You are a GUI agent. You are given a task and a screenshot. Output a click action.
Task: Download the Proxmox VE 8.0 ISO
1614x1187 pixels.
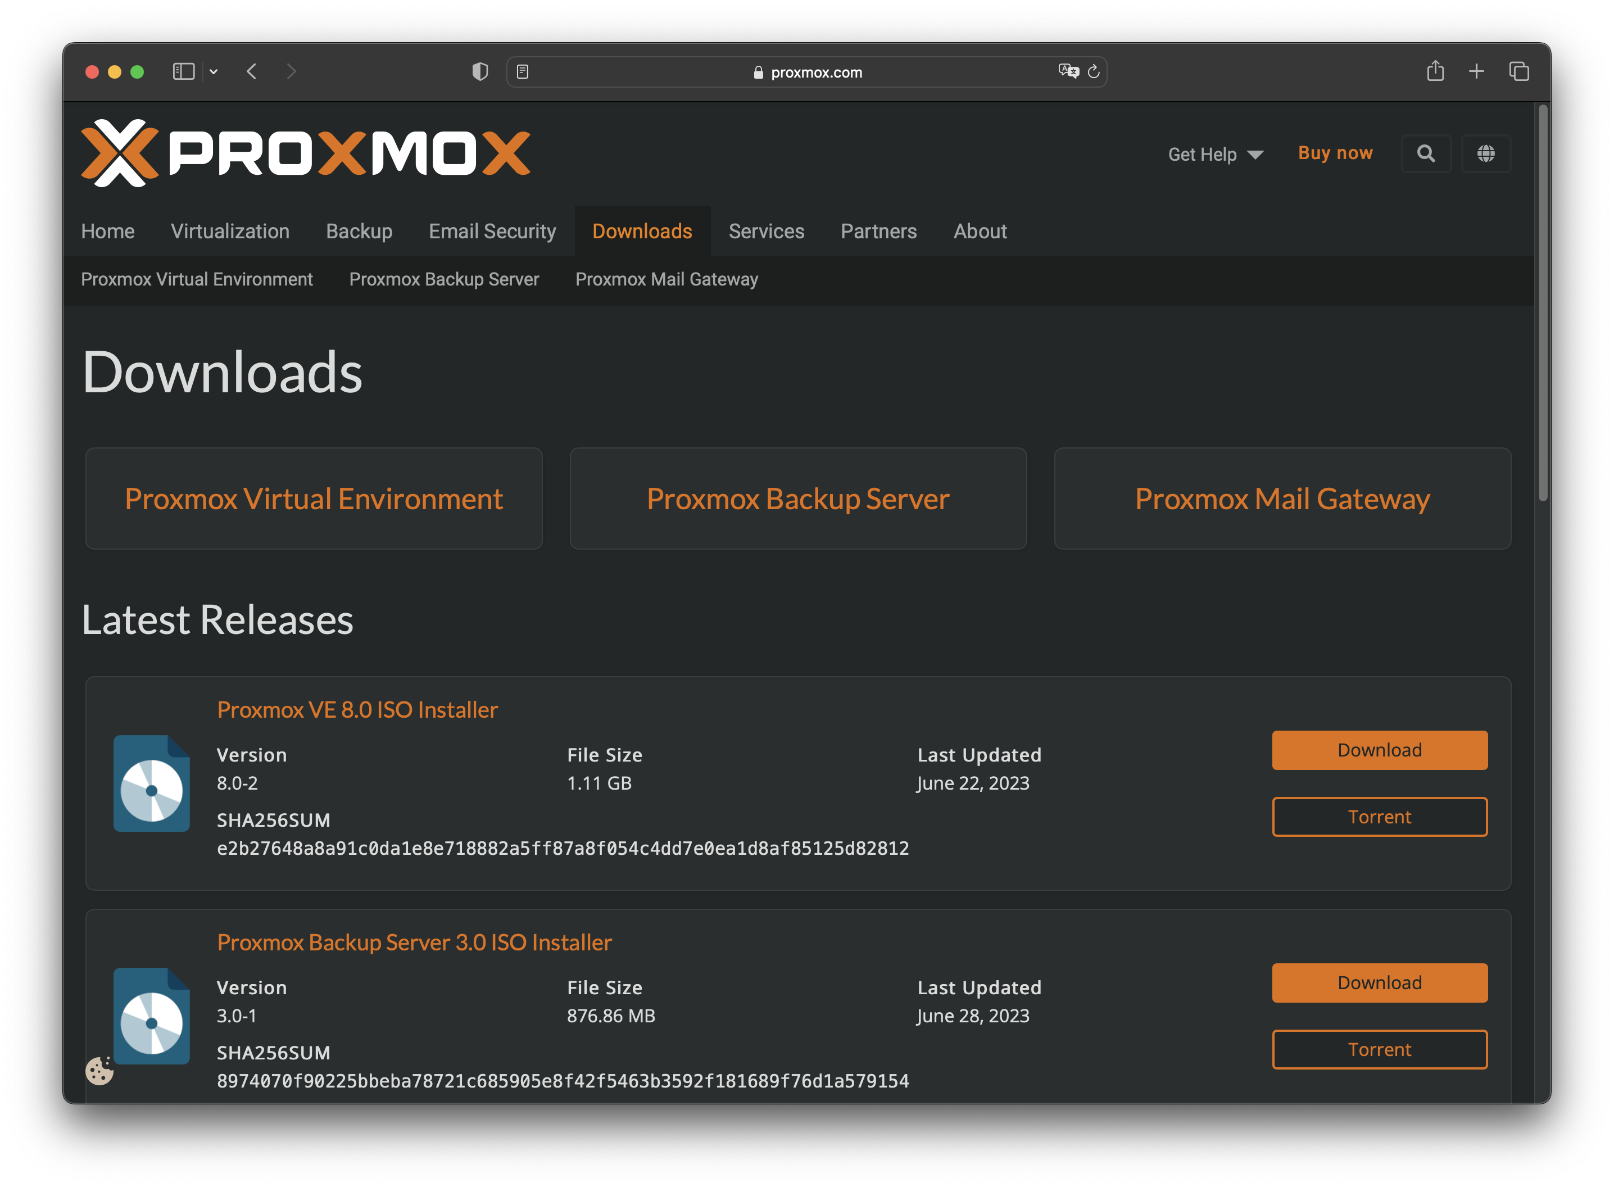pos(1379,750)
